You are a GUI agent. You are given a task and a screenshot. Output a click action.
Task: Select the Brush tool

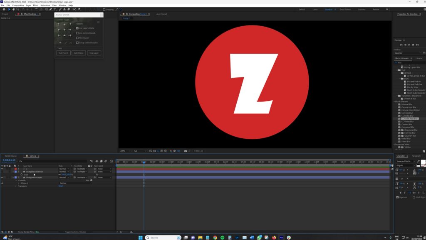(60, 9)
